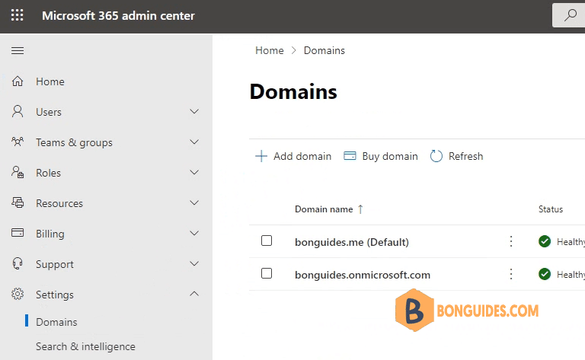Screen dimensions: 585x360
Task: Click the circular Refresh arrow icon
Action: 436,156
